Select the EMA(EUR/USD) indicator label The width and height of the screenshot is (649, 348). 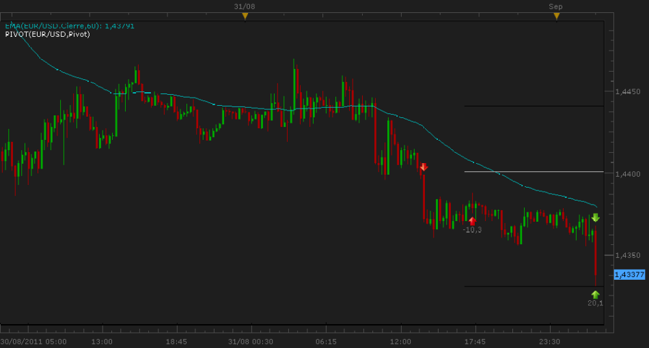tap(70, 26)
